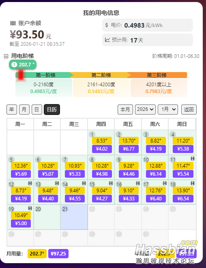
Task: Click the 9.46° usage on day 14
Action: coord(75,190)
